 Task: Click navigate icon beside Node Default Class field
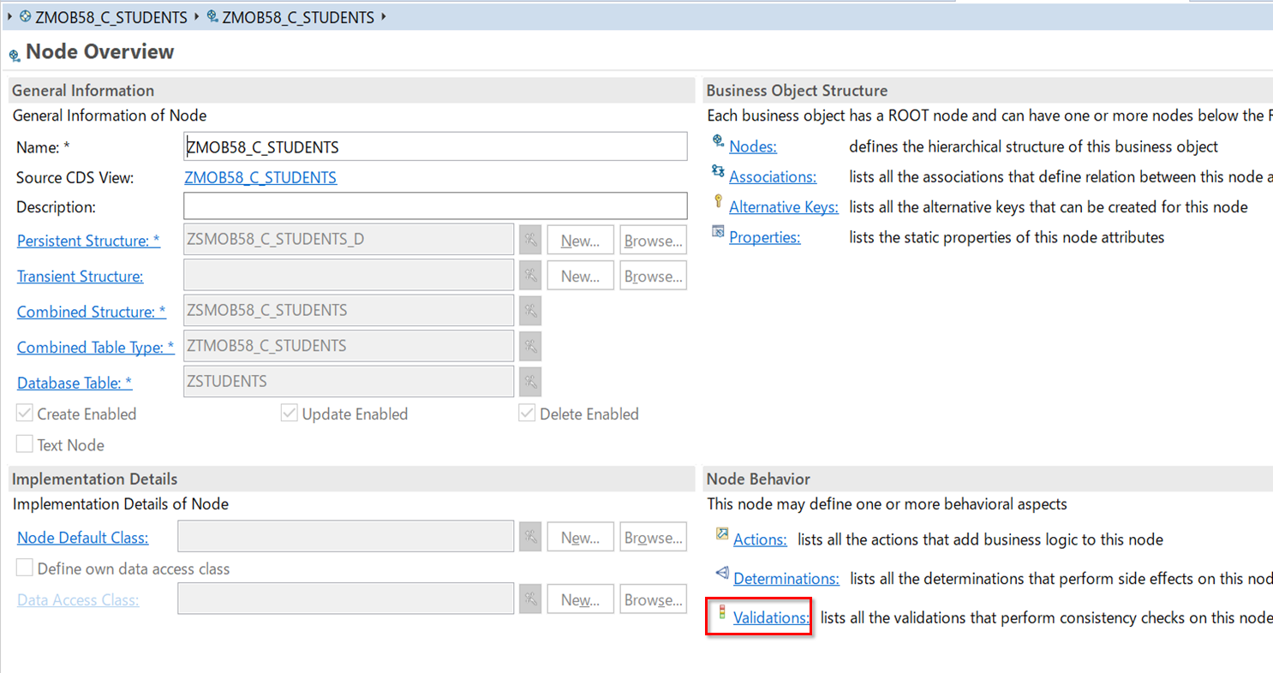coord(531,538)
